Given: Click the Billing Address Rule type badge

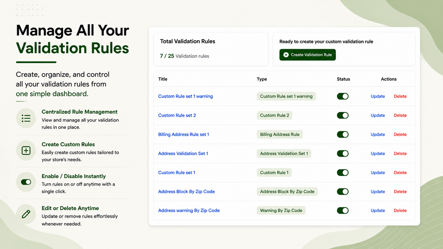Looking at the screenshot, I should (280, 134).
